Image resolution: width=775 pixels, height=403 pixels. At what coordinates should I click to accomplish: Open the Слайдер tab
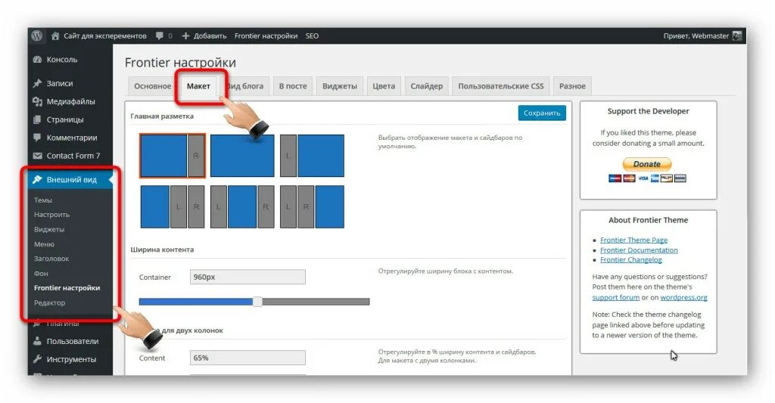[427, 86]
